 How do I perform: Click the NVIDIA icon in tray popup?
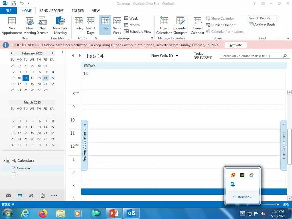(242, 175)
